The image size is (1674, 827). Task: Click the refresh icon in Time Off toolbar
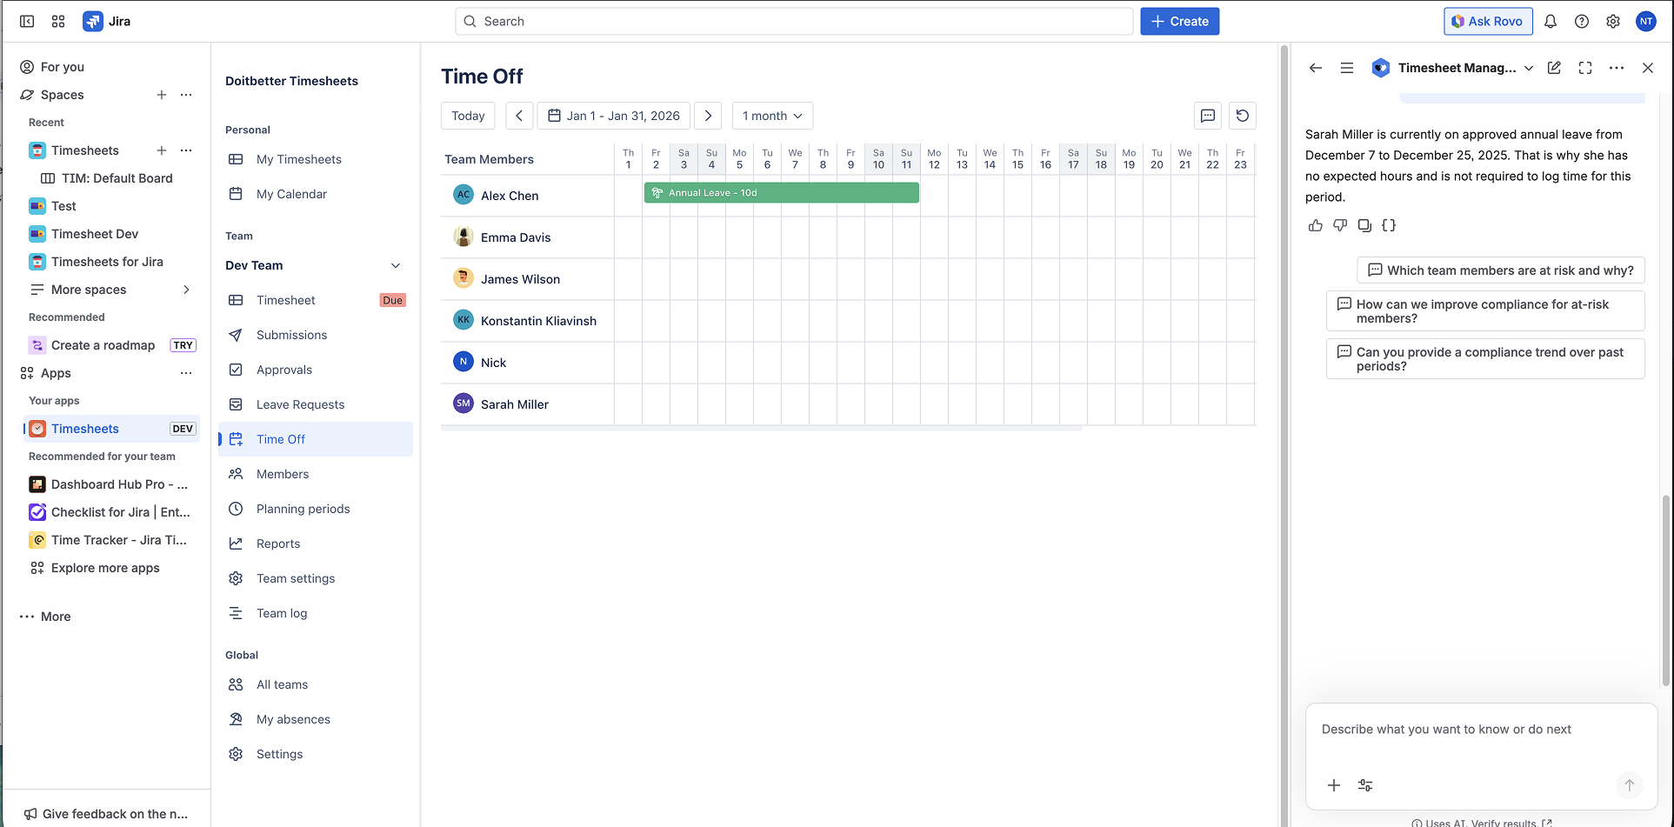click(x=1243, y=116)
